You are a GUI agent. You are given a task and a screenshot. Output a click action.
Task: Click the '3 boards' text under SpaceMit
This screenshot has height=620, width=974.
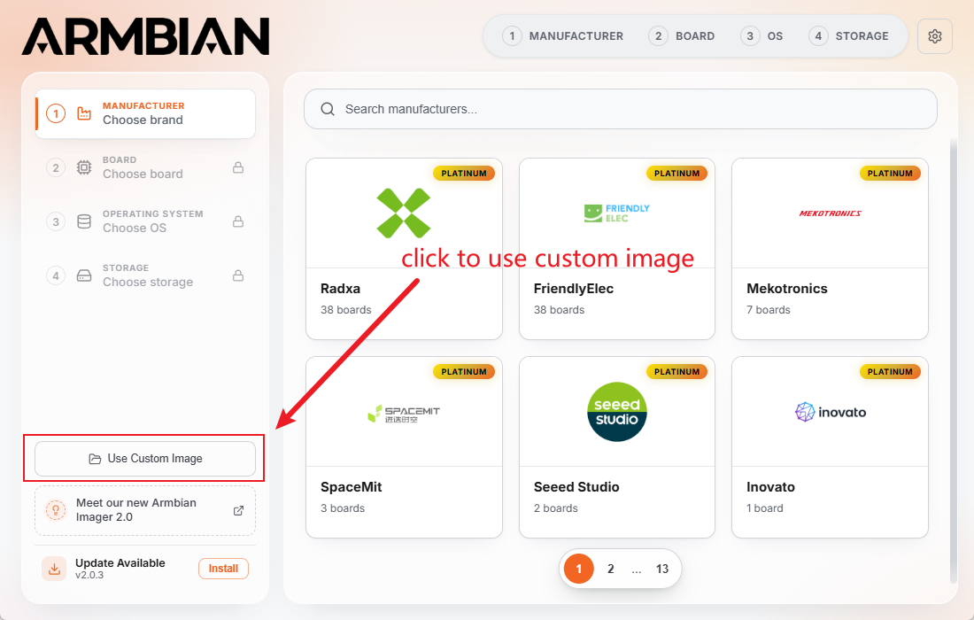pyautogui.click(x=343, y=508)
